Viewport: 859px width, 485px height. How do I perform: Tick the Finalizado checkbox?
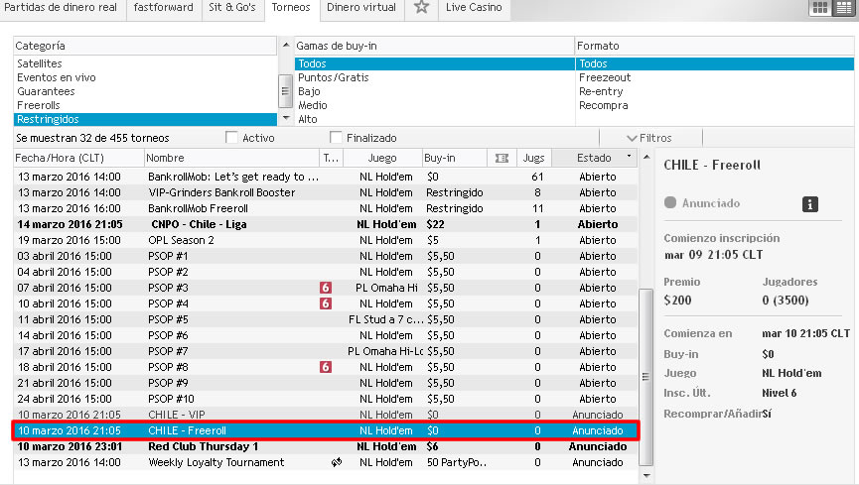(x=336, y=138)
